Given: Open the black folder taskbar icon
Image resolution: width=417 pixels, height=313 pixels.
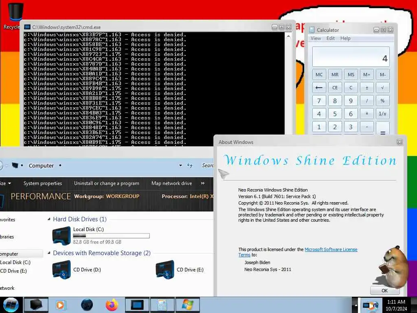Looking at the screenshot, I should point(36,305).
